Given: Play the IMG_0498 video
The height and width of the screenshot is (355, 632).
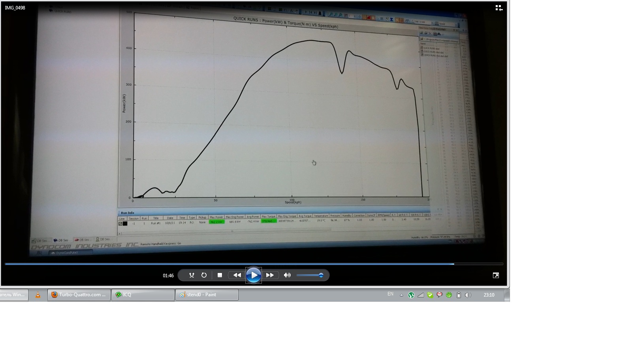Looking at the screenshot, I should click(x=254, y=275).
